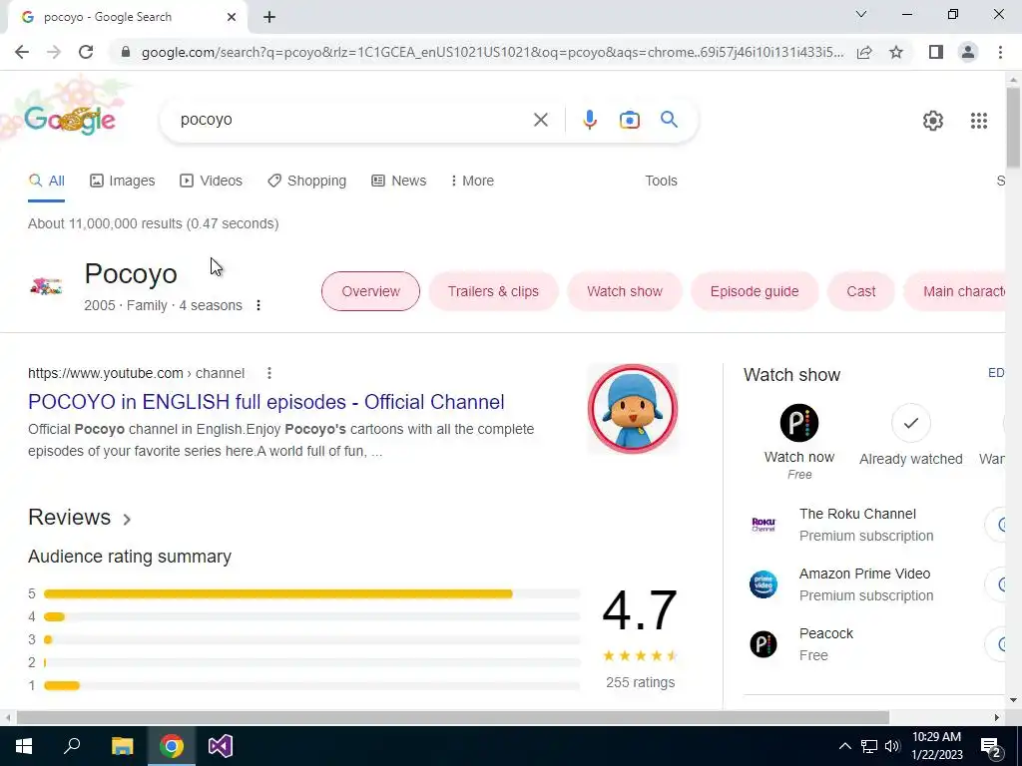Bookmark this tab with star icon

tap(896, 52)
